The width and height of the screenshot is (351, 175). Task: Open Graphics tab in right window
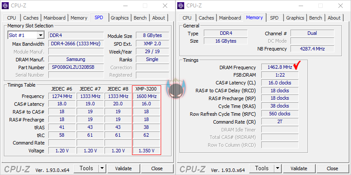295,18
